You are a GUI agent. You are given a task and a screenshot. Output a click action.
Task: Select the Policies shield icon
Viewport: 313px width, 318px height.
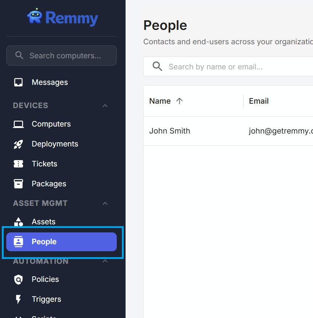pos(18,280)
